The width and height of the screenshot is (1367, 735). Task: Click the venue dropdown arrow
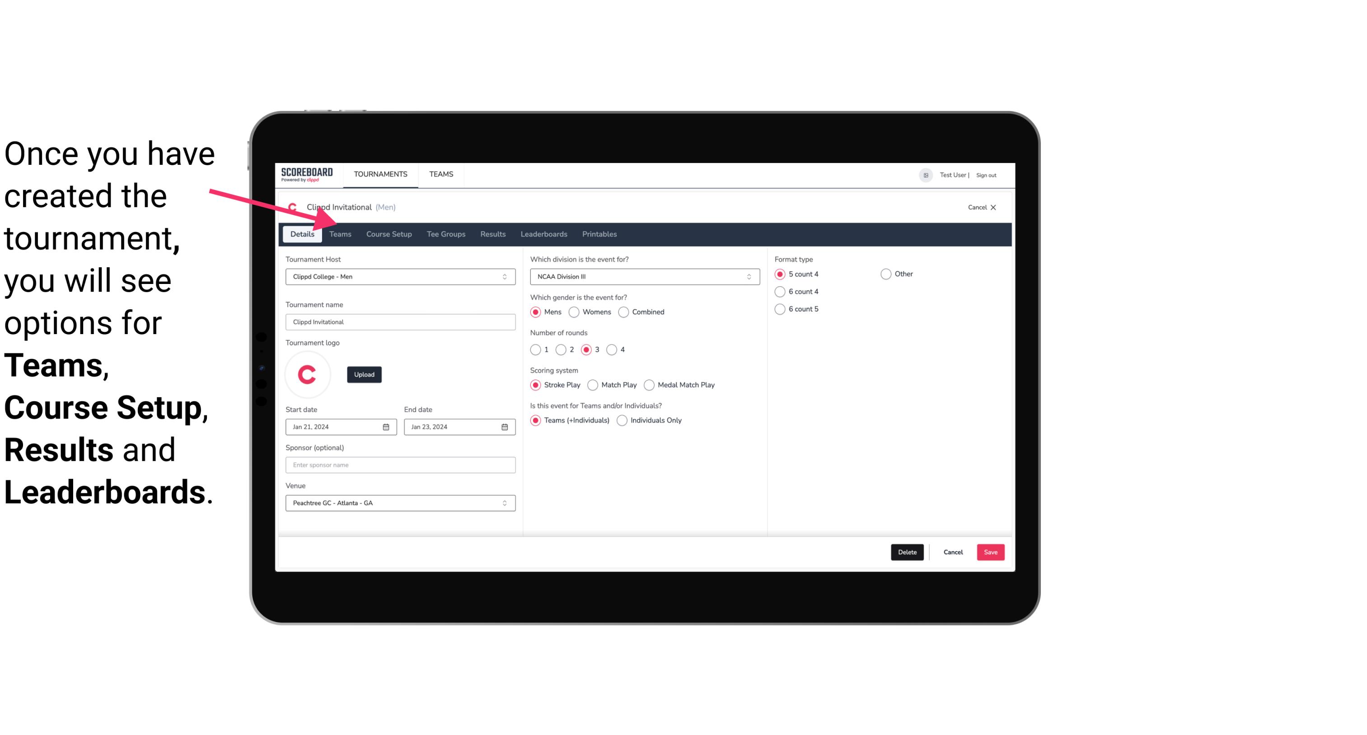click(x=506, y=502)
